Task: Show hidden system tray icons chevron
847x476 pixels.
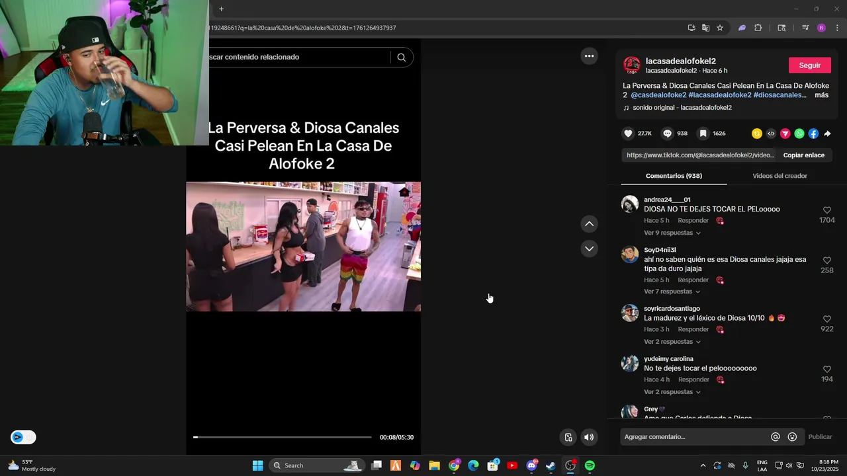Action: point(703,465)
